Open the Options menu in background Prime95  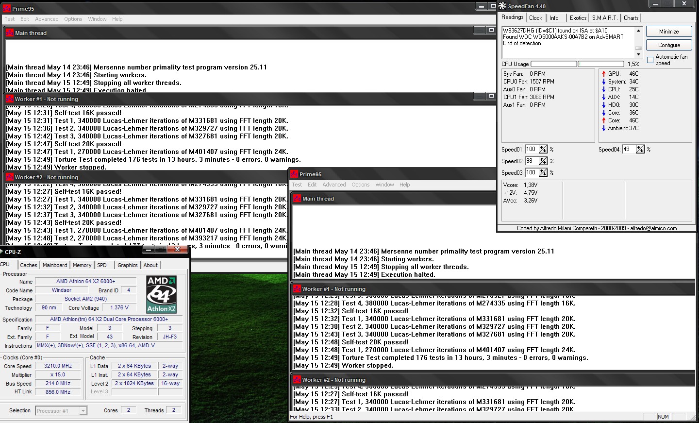[x=73, y=19]
